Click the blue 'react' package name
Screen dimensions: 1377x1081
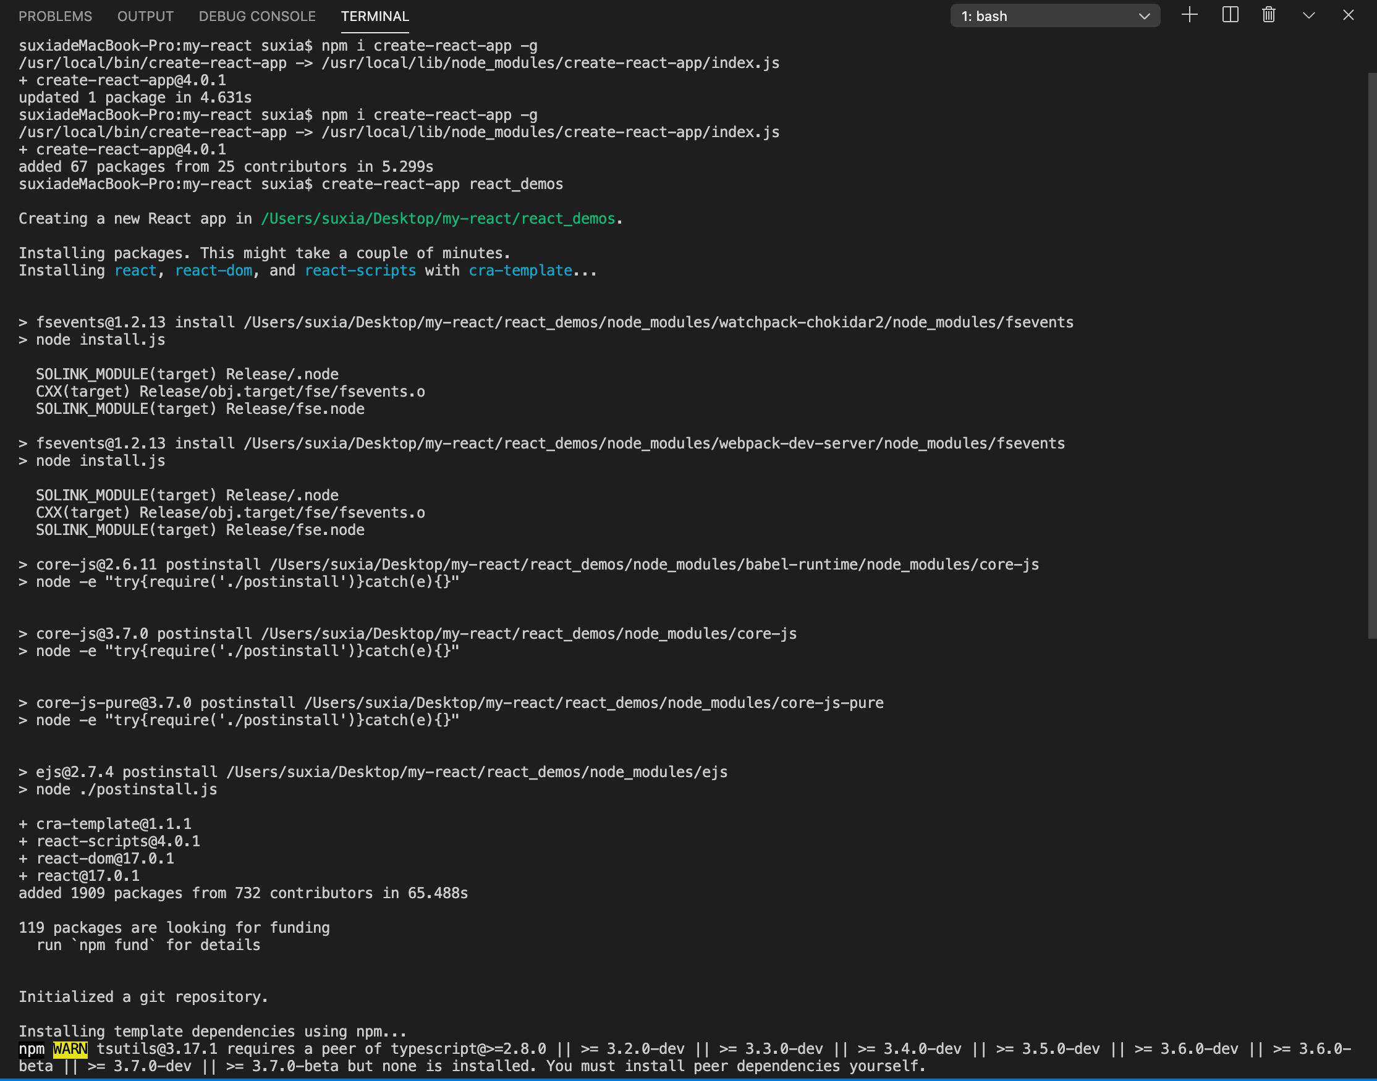coord(135,271)
